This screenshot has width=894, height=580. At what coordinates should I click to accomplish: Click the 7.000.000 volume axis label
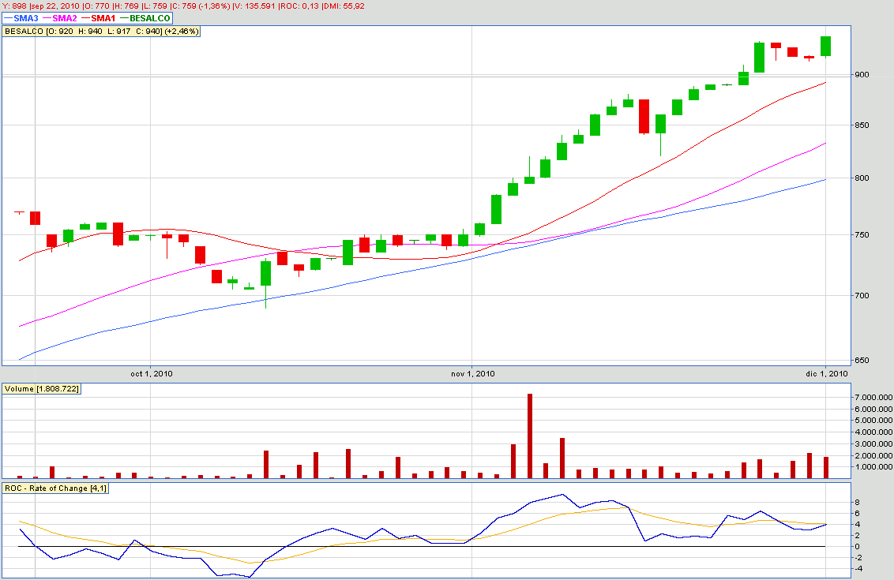click(873, 397)
